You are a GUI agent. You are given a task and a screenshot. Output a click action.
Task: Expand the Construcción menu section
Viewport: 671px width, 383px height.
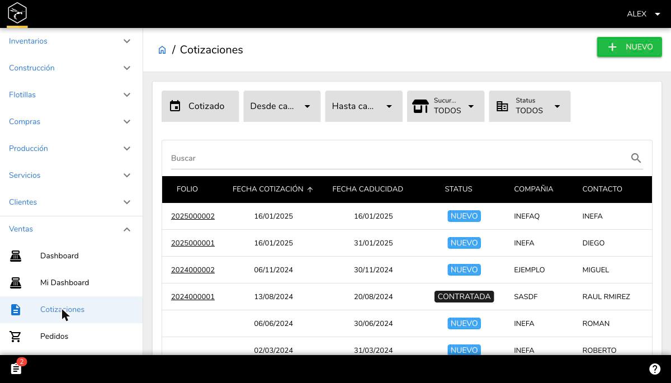71,68
